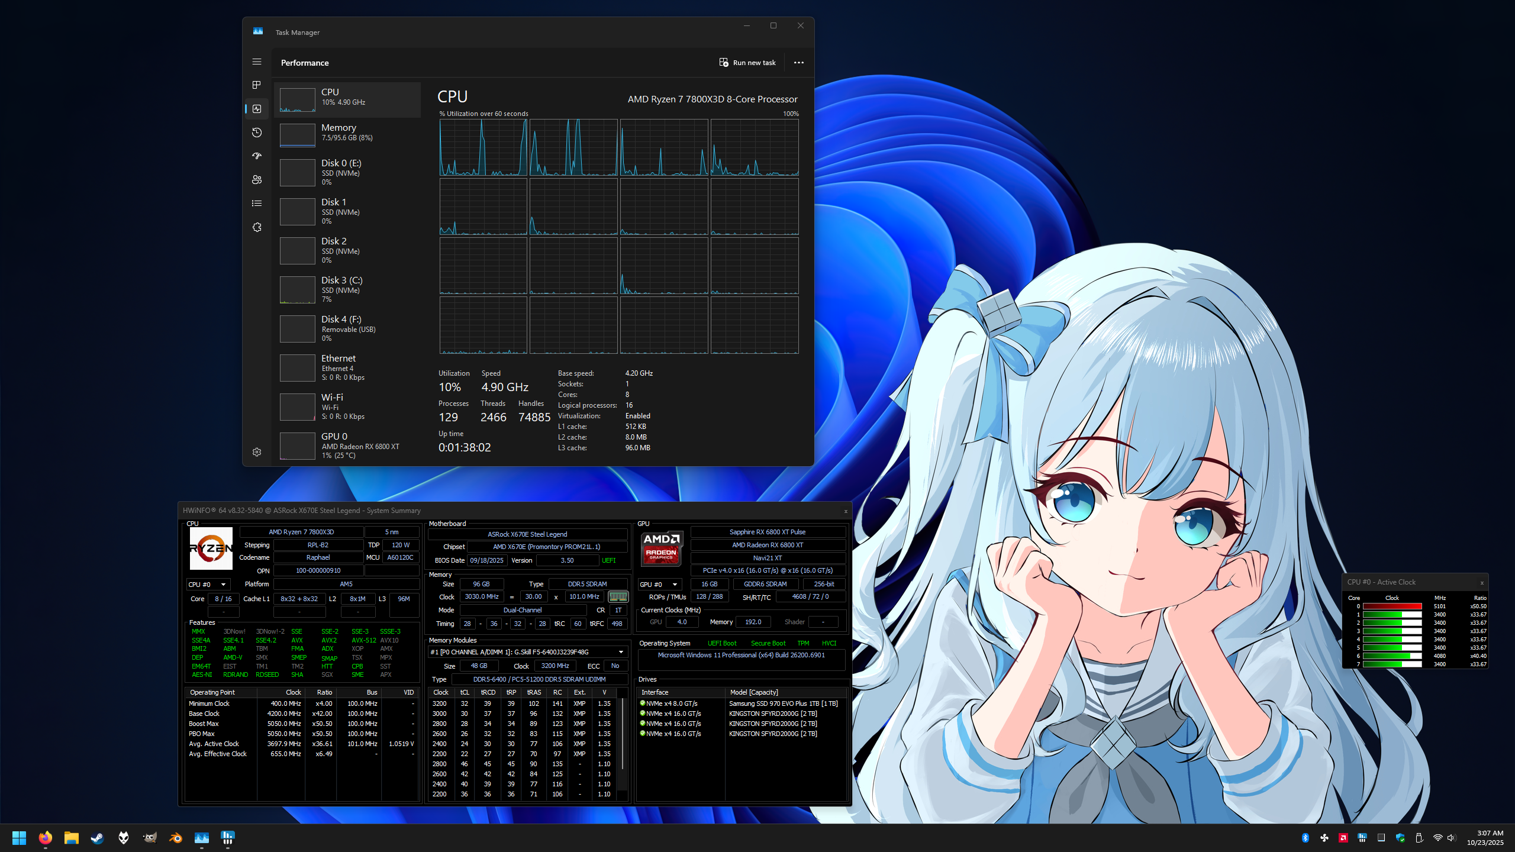Open Services page sidebar icon
The height and width of the screenshot is (852, 1515).
tap(256, 227)
